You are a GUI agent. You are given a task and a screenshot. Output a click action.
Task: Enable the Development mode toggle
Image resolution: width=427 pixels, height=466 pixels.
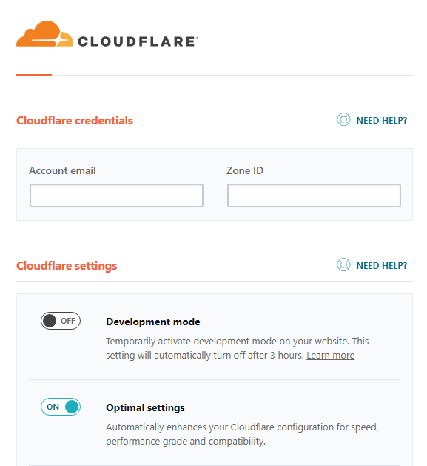(x=61, y=321)
